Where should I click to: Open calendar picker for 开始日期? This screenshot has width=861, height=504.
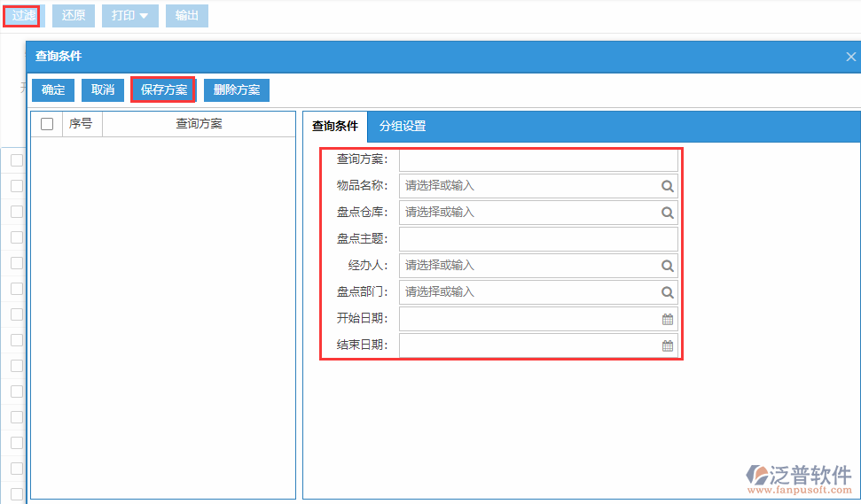click(x=668, y=319)
